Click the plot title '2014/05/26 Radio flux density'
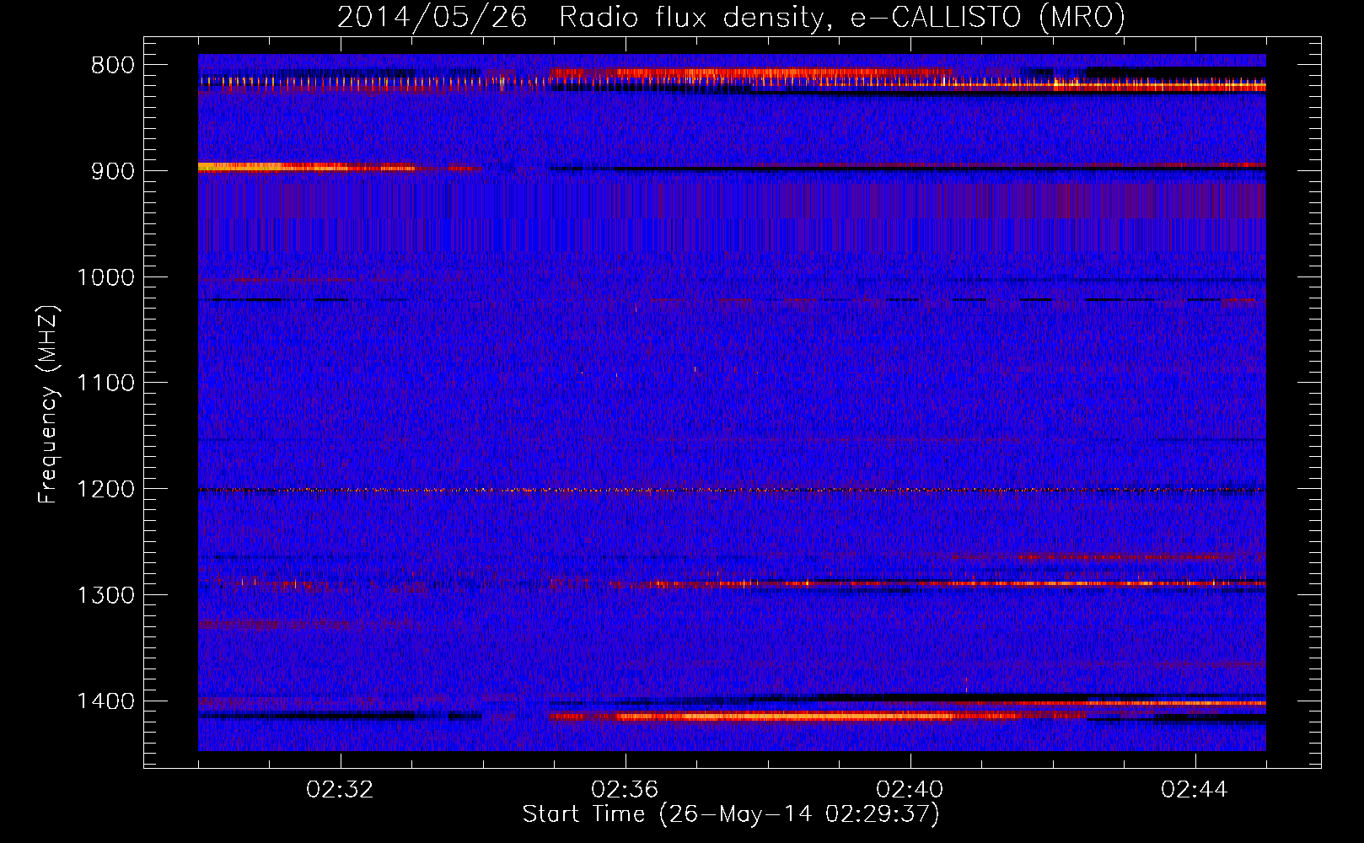The image size is (1364, 843). (731, 17)
